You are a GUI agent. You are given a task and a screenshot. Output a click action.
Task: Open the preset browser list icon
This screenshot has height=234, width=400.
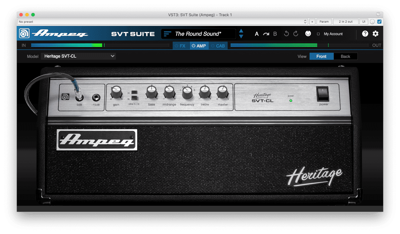click(167, 34)
